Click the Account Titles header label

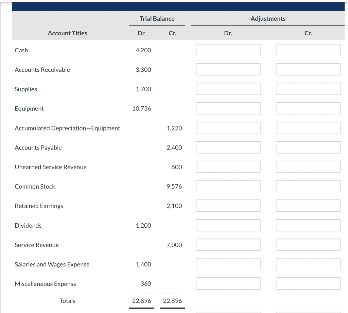[x=67, y=33]
